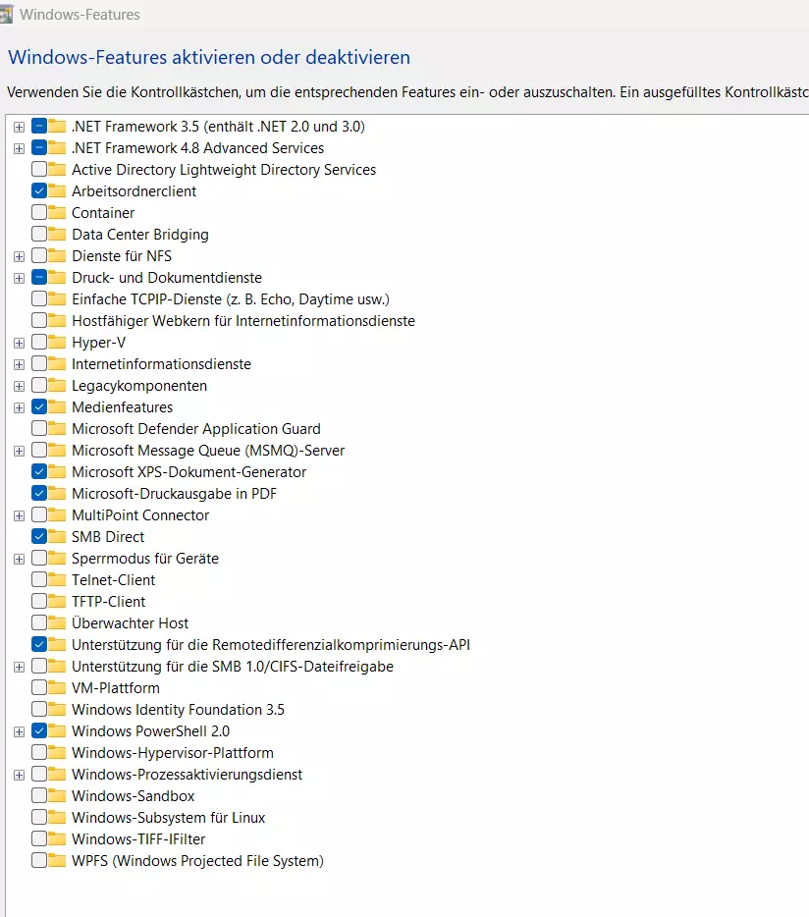
Task: Expand the .NET Framework 3.5 tree node
Action: pyautogui.click(x=19, y=127)
